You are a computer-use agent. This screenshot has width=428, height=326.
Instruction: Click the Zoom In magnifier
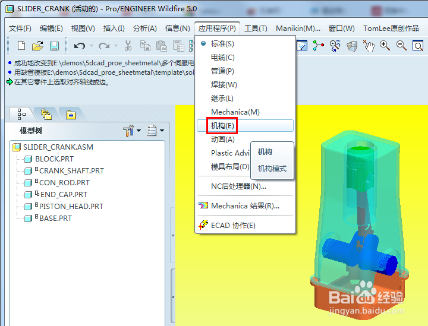(385, 46)
